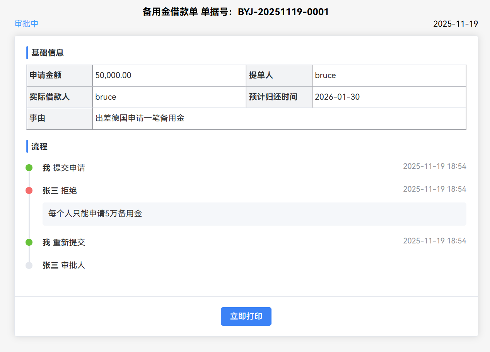490x352 pixels.
Task: Click the 实际借款人 value bruce
Action: pyautogui.click(x=106, y=97)
